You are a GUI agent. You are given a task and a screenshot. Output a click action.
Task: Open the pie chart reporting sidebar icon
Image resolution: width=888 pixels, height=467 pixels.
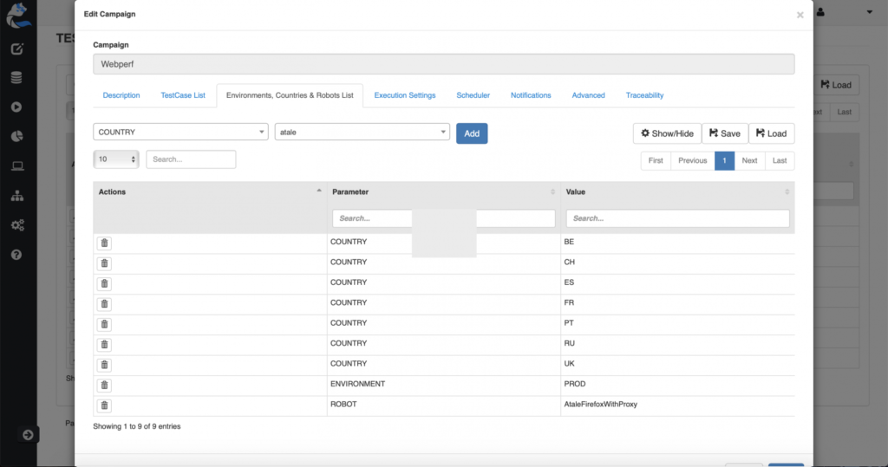tap(16, 137)
